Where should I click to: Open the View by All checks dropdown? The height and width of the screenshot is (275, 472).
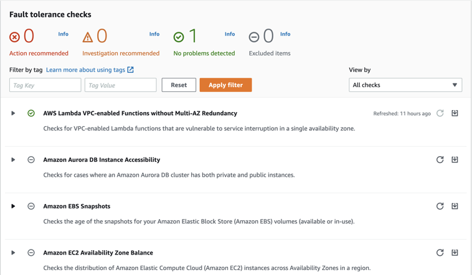click(405, 85)
